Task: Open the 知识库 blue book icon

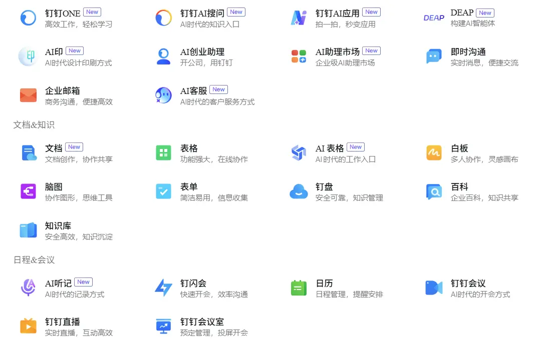Action: [28, 230]
